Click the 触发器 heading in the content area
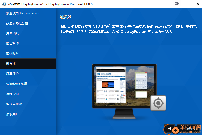 coord(66,17)
